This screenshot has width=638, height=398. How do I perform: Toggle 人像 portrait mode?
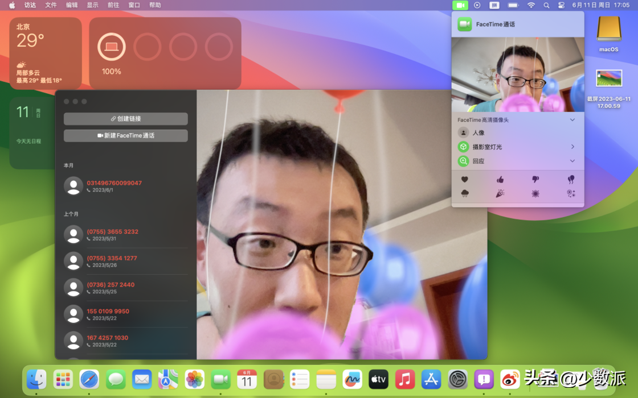click(x=463, y=133)
